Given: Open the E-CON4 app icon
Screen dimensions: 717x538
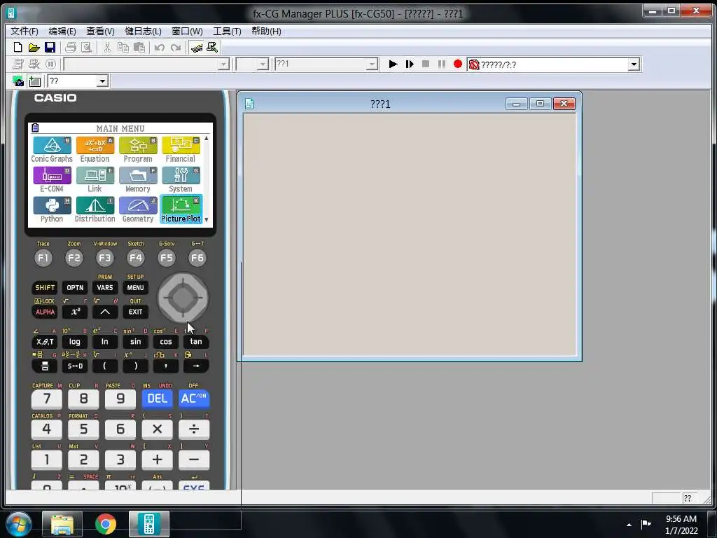Looking at the screenshot, I should (x=52, y=179).
